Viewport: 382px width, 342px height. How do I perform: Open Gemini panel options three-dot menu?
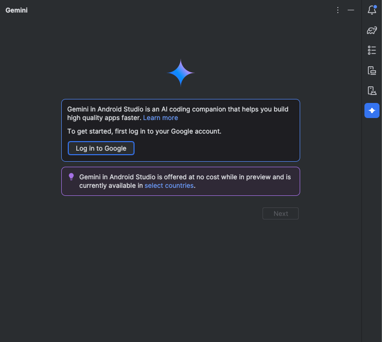pos(338,10)
